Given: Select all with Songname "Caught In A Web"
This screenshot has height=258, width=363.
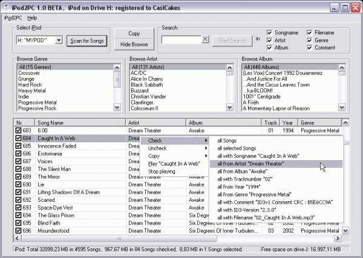Looking at the screenshot, I should pyautogui.click(x=276, y=156).
